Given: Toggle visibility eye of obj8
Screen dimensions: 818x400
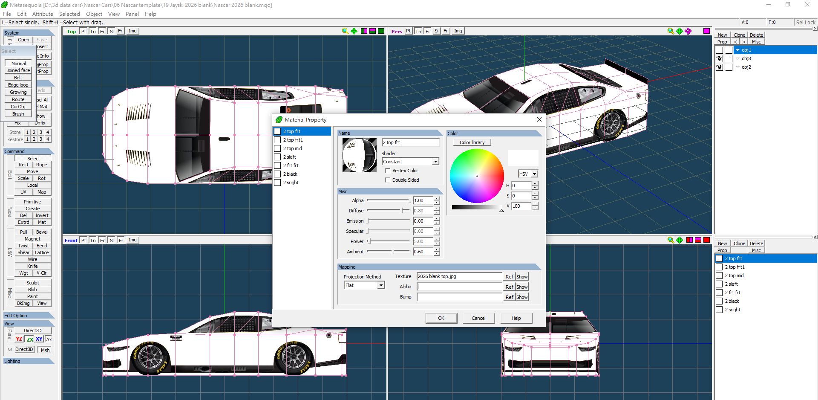Looking at the screenshot, I should tap(720, 58).
